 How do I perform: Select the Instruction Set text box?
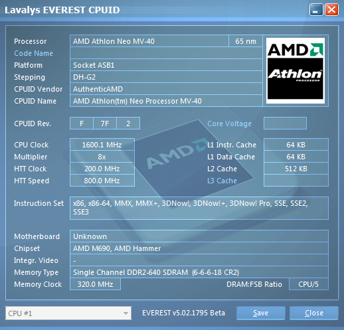[x=199, y=208]
